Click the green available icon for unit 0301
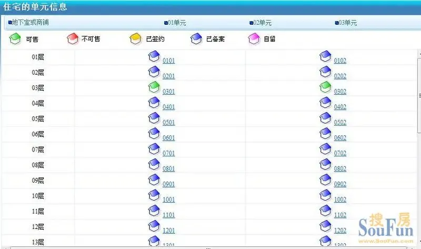 [x=154, y=87]
